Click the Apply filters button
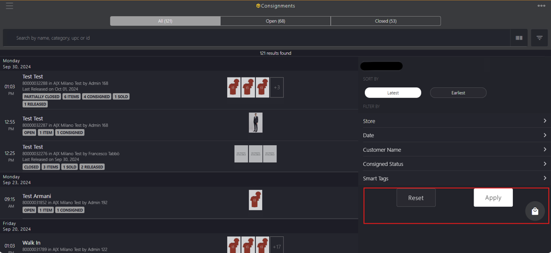 pos(493,198)
